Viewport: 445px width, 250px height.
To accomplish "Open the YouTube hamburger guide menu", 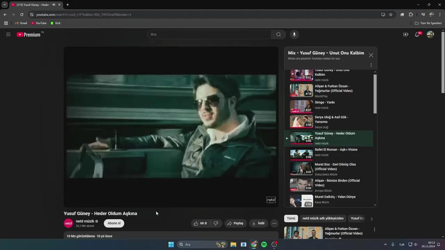I will 8,34.
